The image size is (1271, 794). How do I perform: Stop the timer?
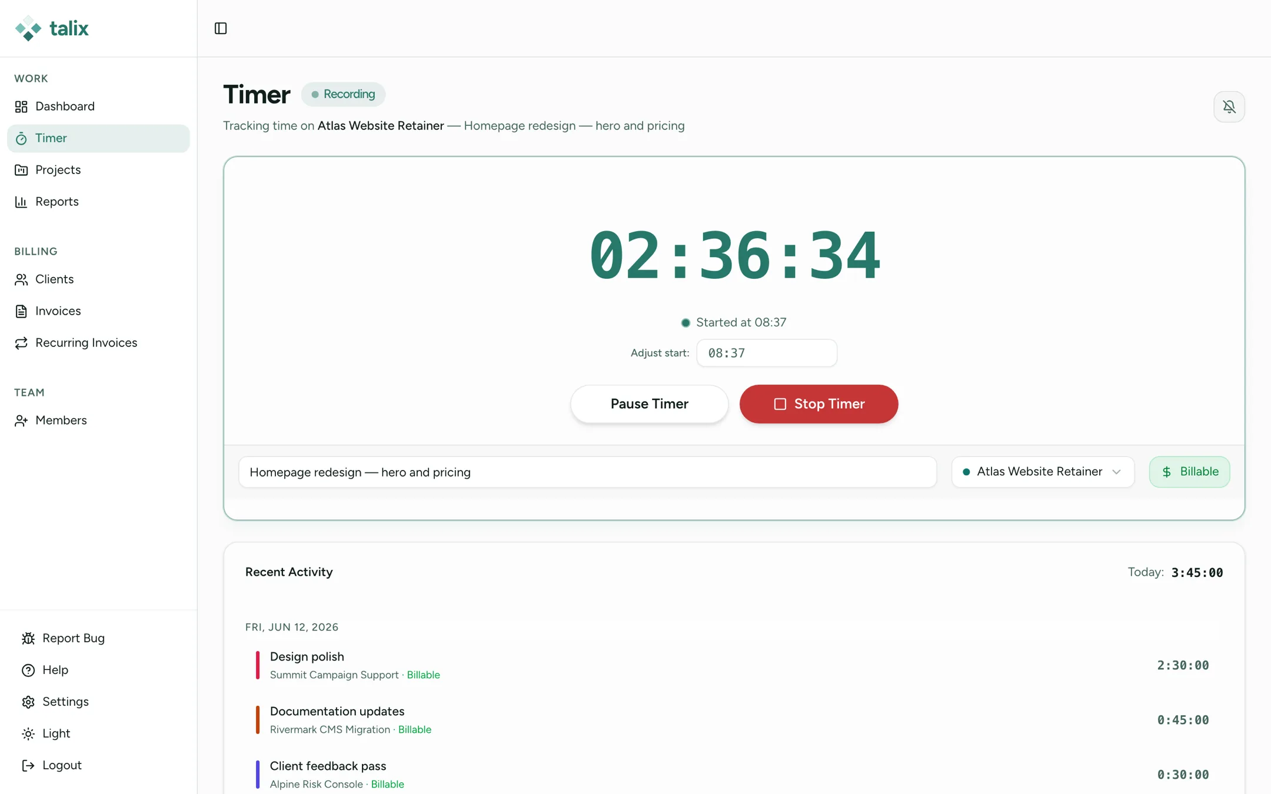click(819, 404)
